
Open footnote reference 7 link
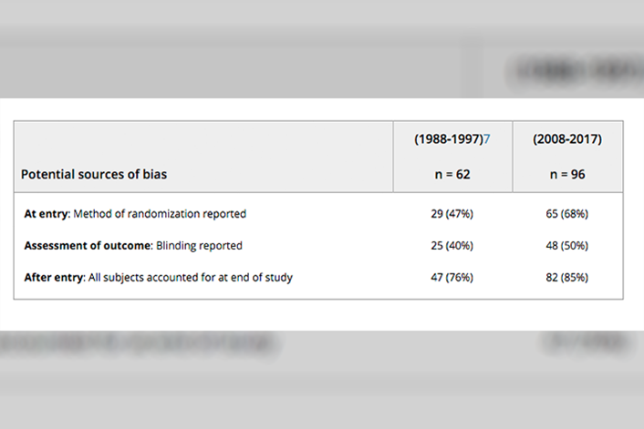(487, 139)
